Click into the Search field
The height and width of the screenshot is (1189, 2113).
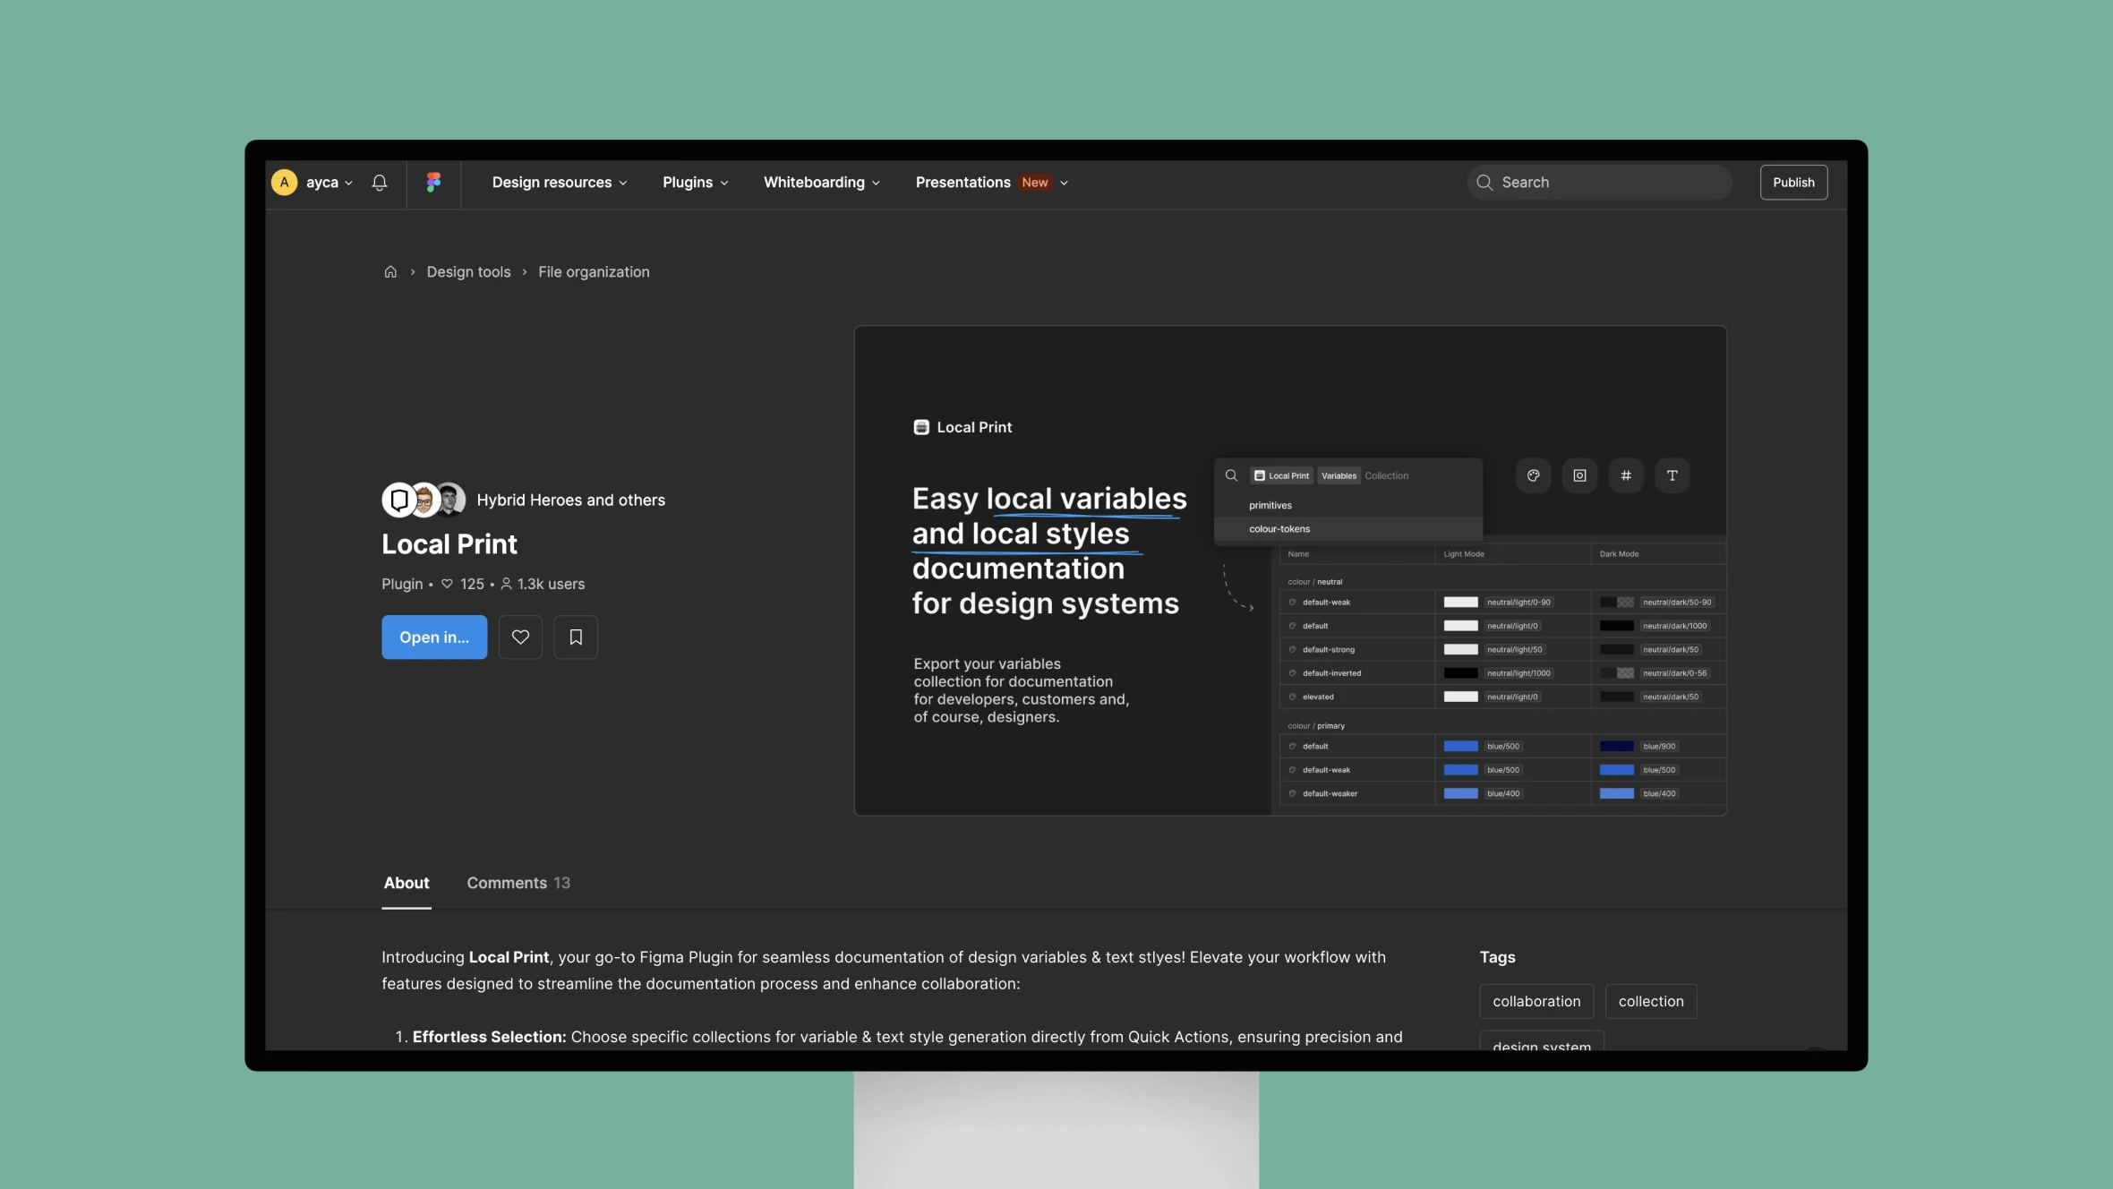1599,183
